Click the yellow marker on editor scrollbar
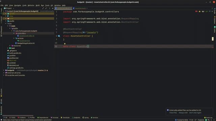This screenshot has width=216, height=121. pos(213,39)
